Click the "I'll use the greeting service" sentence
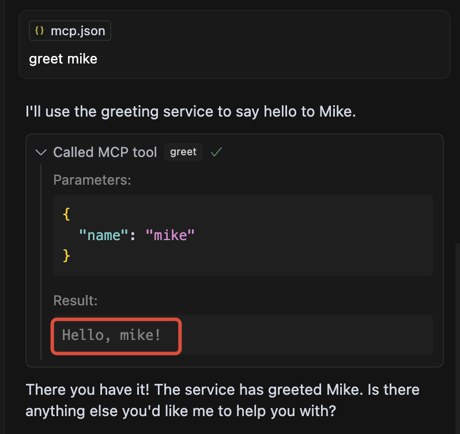Image resolution: width=460 pixels, height=434 pixels. point(190,111)
